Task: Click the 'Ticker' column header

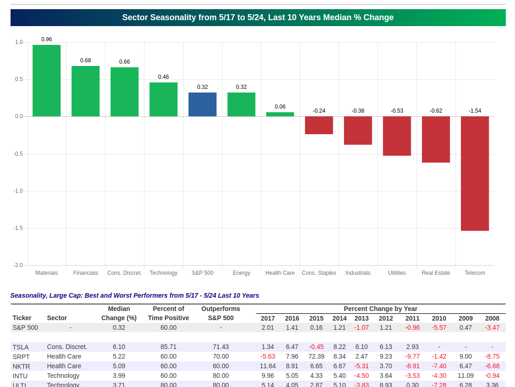Action: (22, 318)
